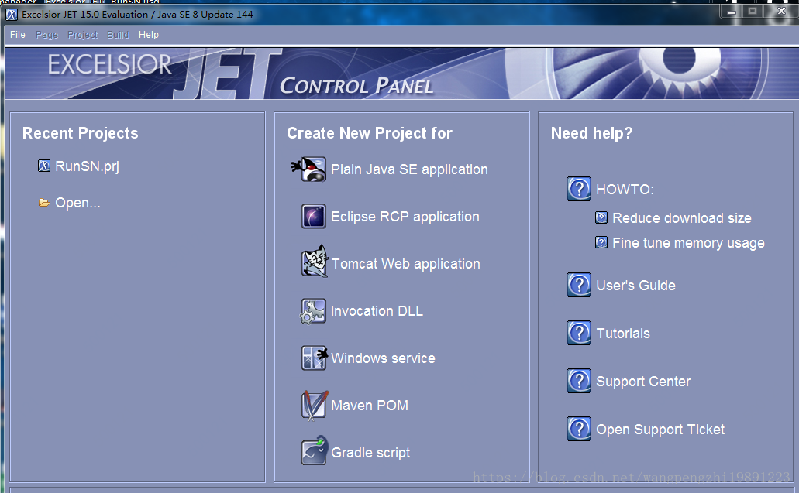The height and width of the screenshot is (493, 799).
Task: Click the Tomcat cat icon
Action: [x=314, y=262]
